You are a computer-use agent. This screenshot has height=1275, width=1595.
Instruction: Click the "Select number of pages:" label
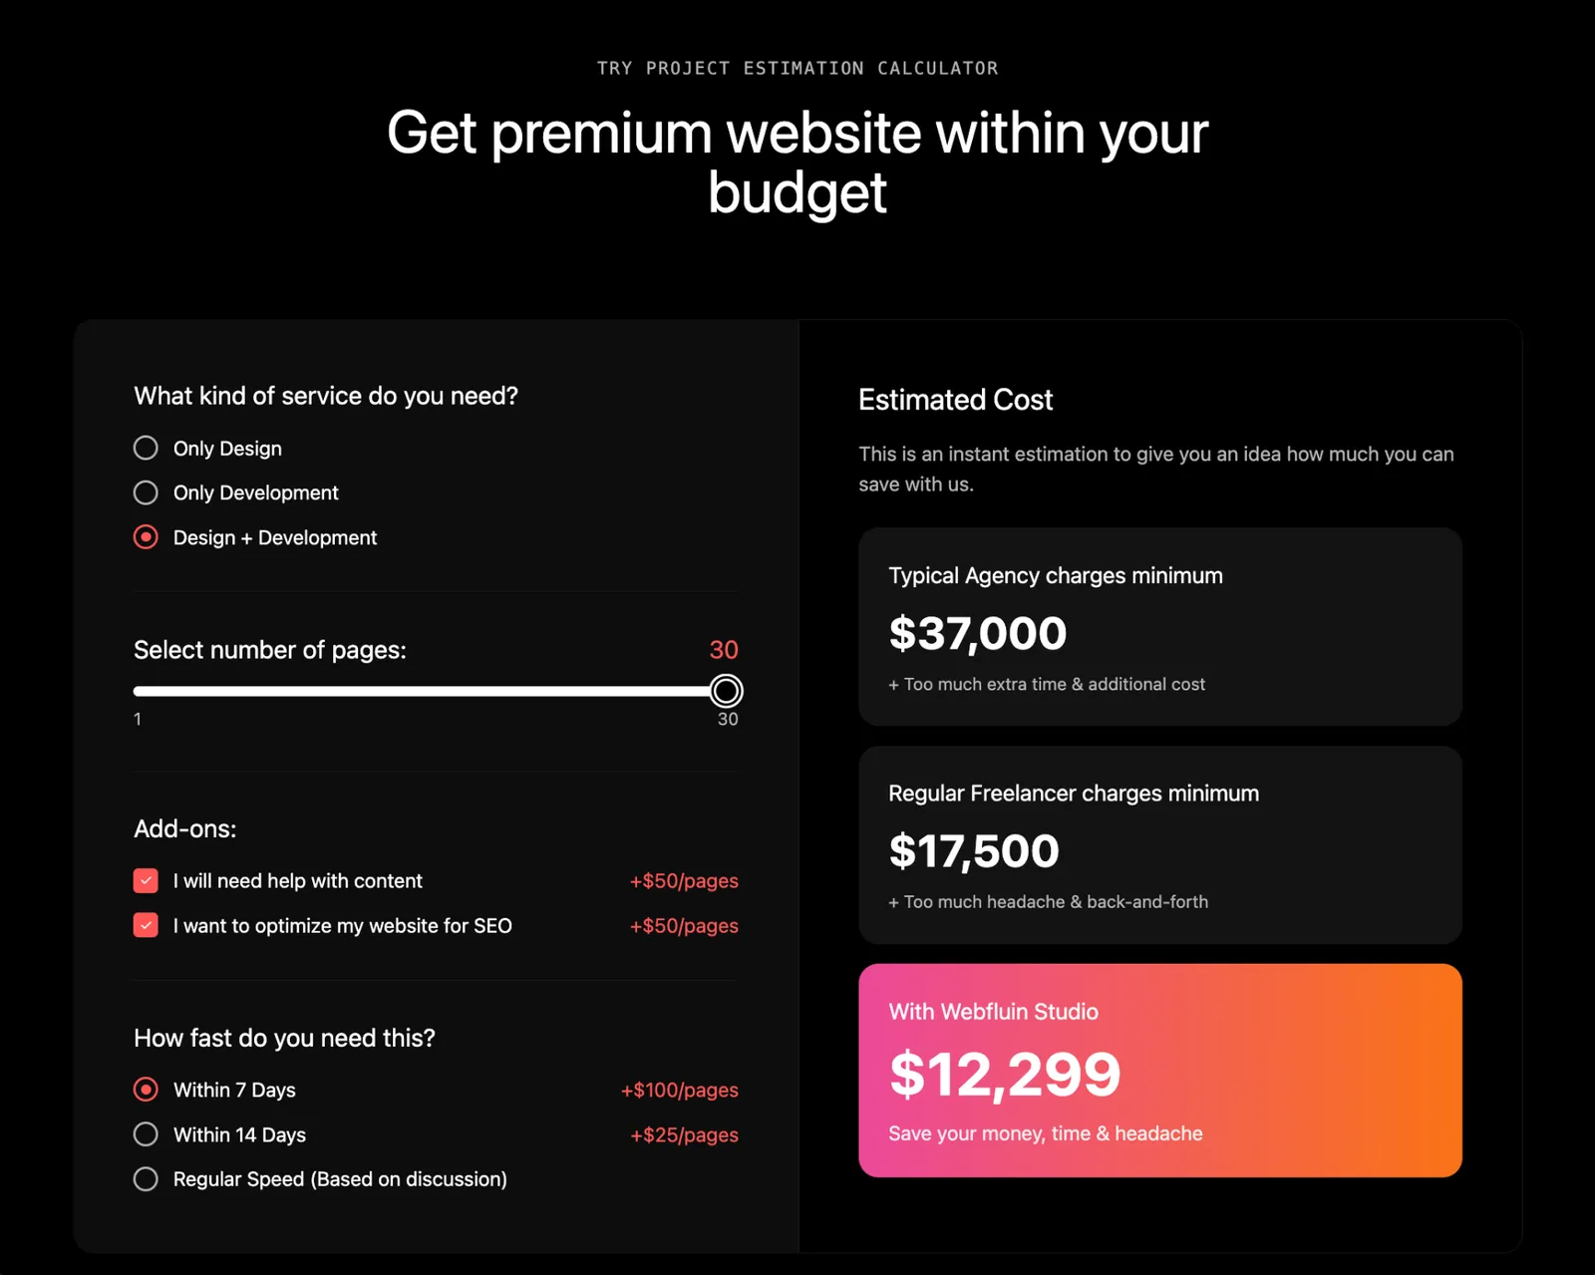point(270,650)
